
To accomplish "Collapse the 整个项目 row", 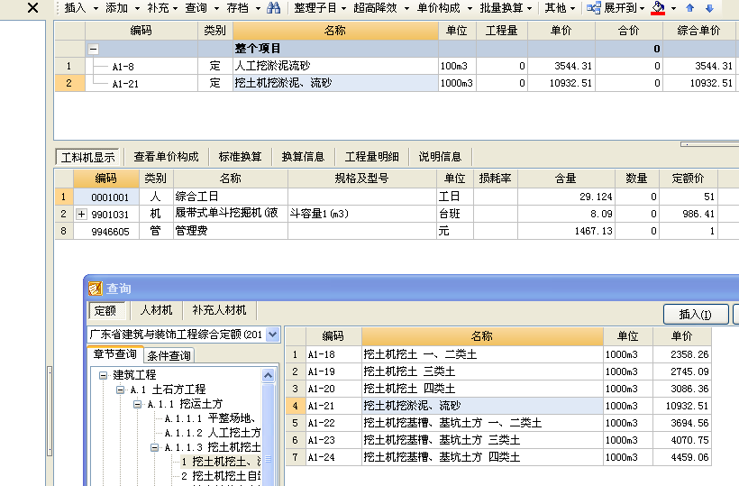I will pos(94,49).
